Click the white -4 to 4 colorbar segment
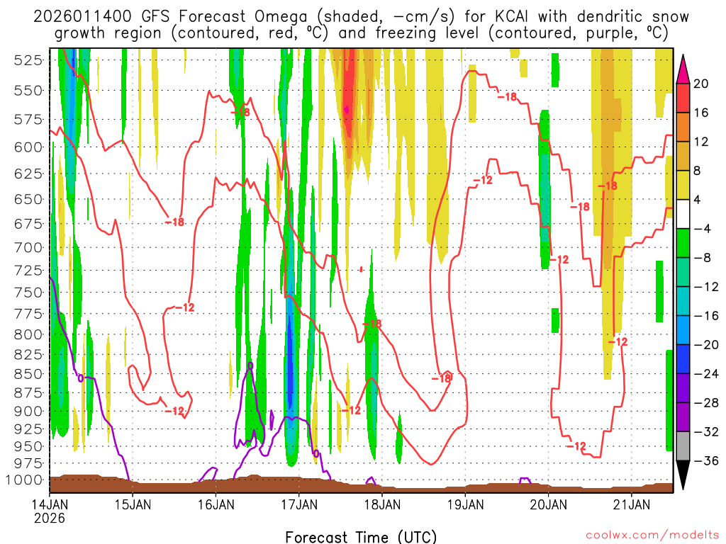 point(683,214)
